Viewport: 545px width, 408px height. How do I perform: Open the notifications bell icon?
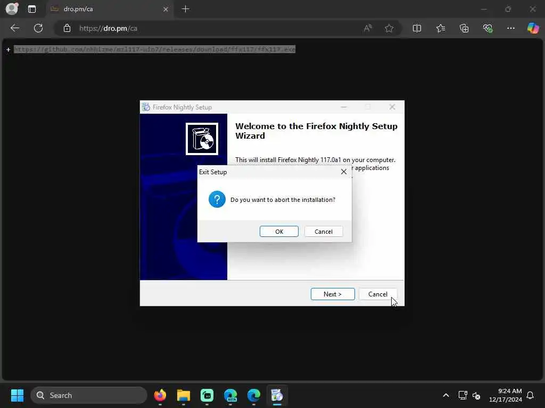click(530, 395)
